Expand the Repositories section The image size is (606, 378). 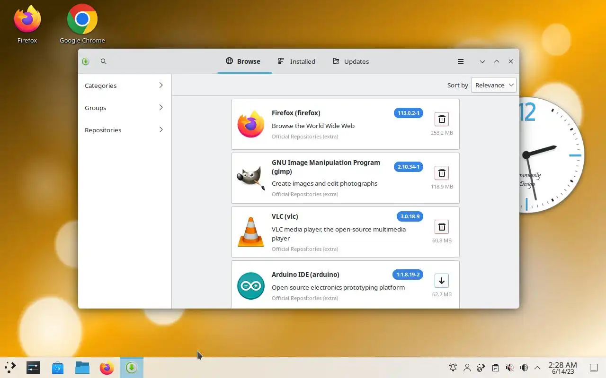click(x=125, y=130)
